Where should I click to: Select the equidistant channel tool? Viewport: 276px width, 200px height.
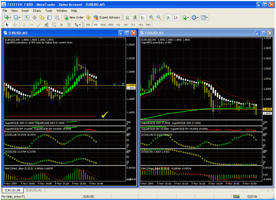coord(46,25)
